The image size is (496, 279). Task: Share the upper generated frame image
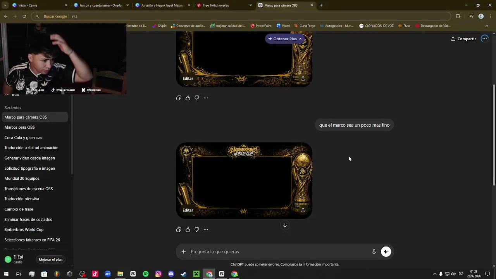click(303, 78)
